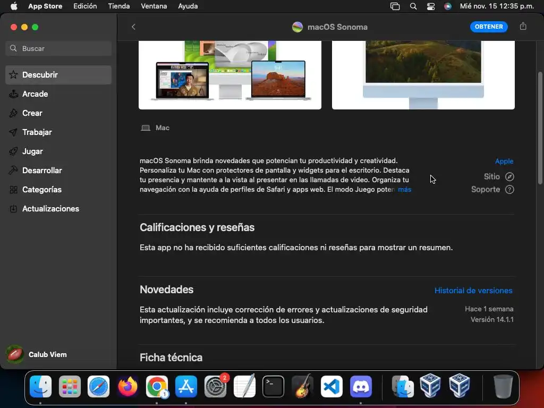Open the Jugar sidebar section

point(58,151)
